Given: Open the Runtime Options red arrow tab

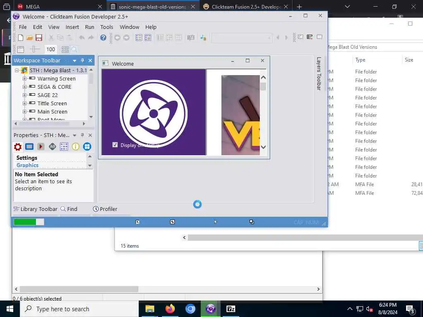Looking at the screenshot, I should (x=41, y=147).
